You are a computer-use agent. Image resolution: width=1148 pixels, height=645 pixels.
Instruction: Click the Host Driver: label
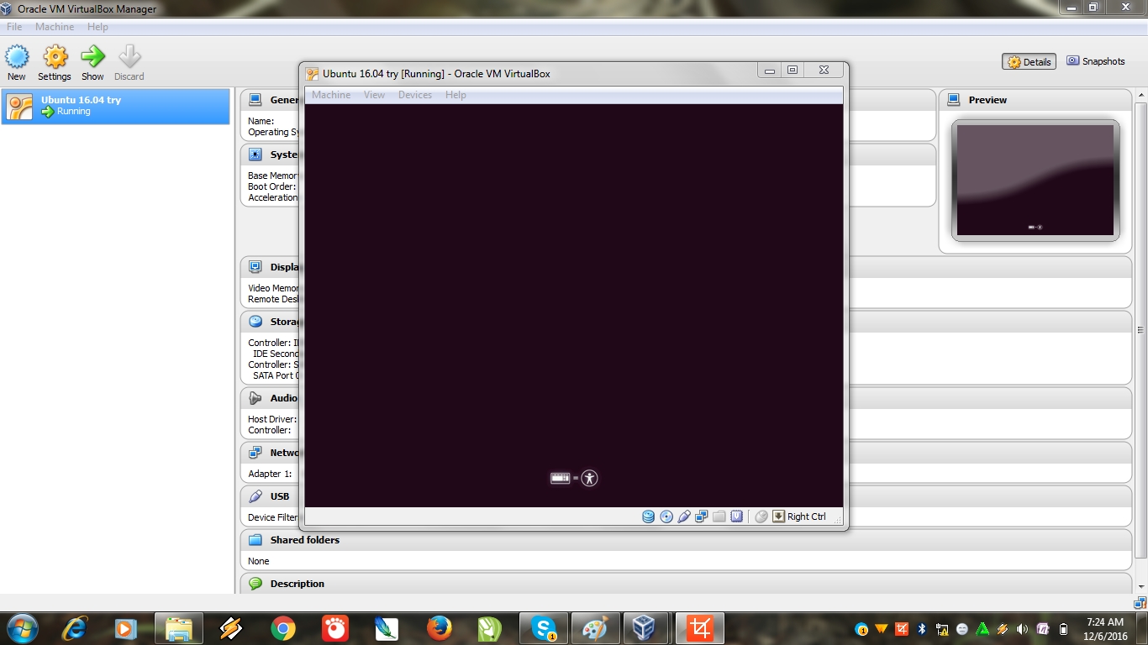click(x=272, y=419)
